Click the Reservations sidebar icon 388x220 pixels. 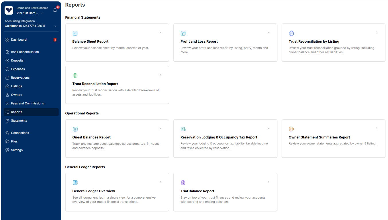click(x=7, y=78)
